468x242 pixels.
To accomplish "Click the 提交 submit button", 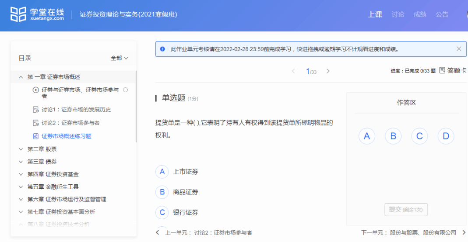I will pyautogui.click(x=406, y=210).
